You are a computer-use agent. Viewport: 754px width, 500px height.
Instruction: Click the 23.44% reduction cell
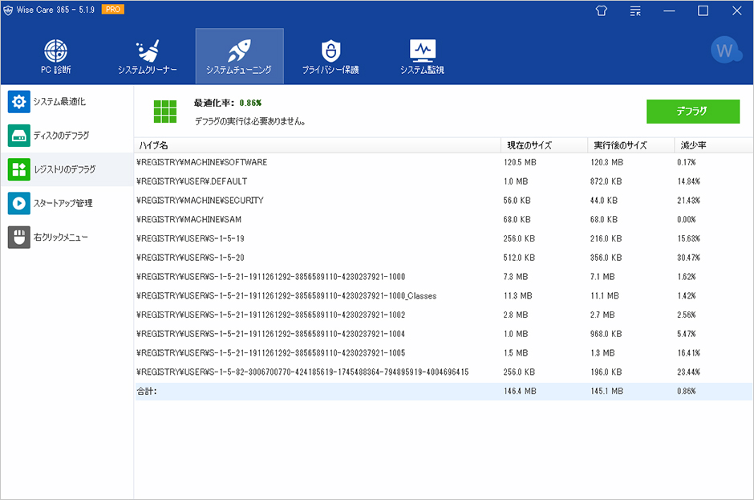point(688,372)
